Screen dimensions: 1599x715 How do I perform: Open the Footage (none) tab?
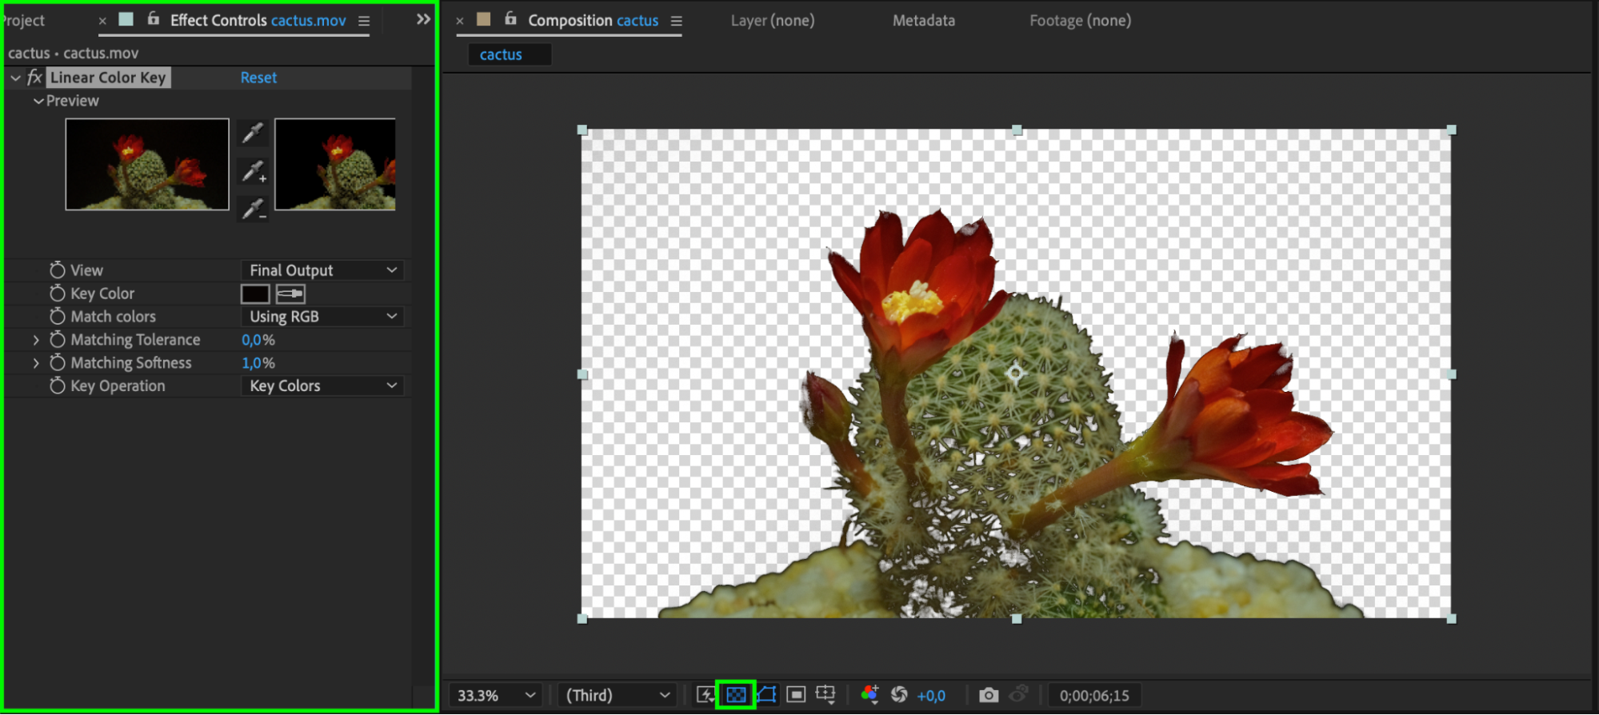(x=1080, y=21)
